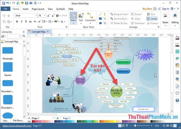Open the font color dropdown arrow

(65, 21)
